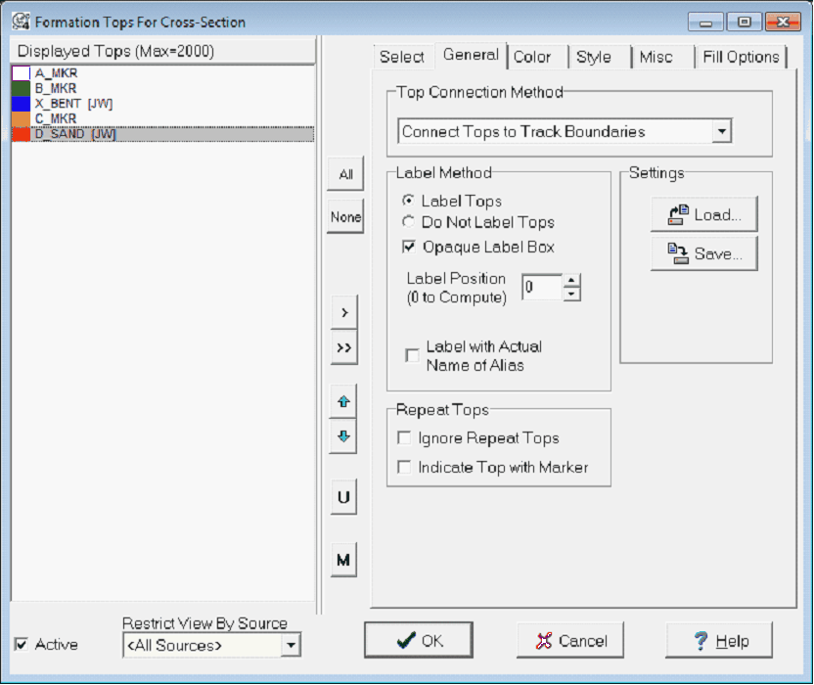
Task: Click the Load settings icon button
Action: pyautogui.click(x=703, y=213)
